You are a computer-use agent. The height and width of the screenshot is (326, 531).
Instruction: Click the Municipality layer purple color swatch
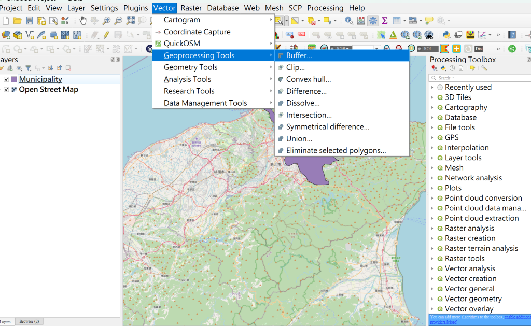coord(14,79)
